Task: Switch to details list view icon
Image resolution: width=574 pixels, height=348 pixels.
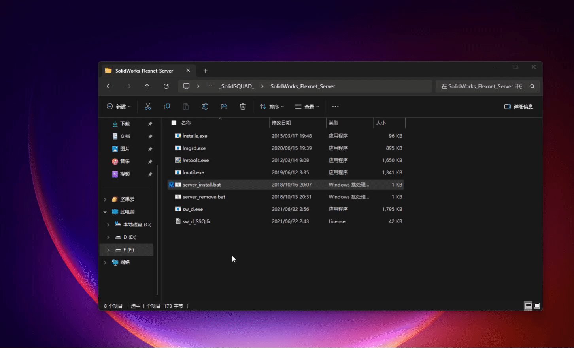Action: pos(528,306)
